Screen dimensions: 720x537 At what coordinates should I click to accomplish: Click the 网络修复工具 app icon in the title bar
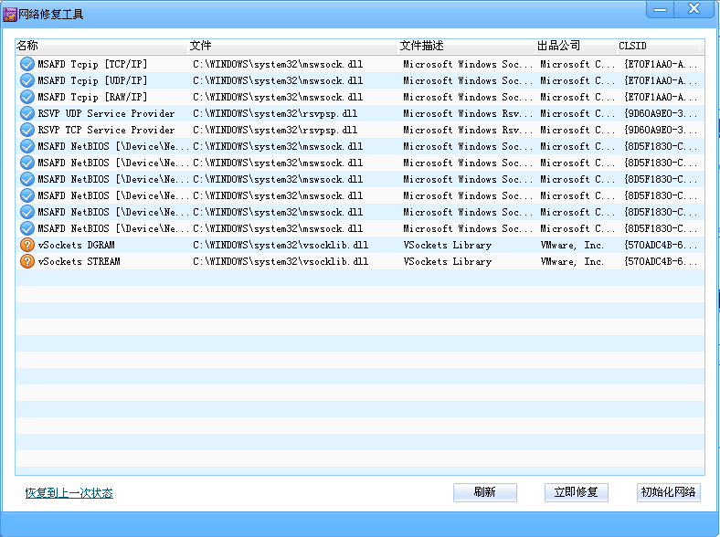[10, 15]
